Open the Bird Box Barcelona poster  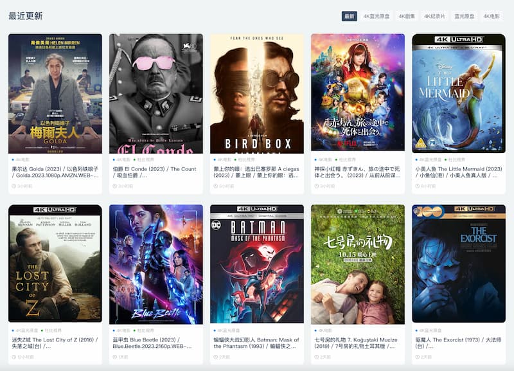[x=257, y=93]
